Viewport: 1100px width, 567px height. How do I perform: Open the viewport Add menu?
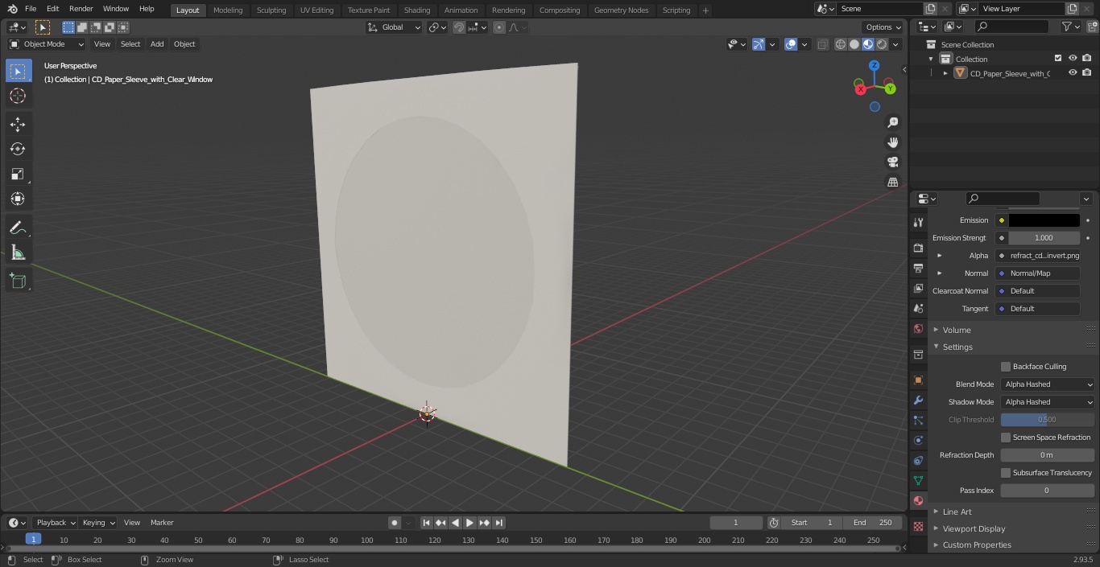point(157,44)
